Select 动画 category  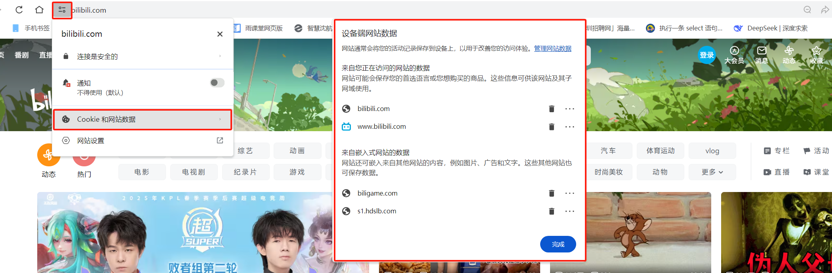297,151
